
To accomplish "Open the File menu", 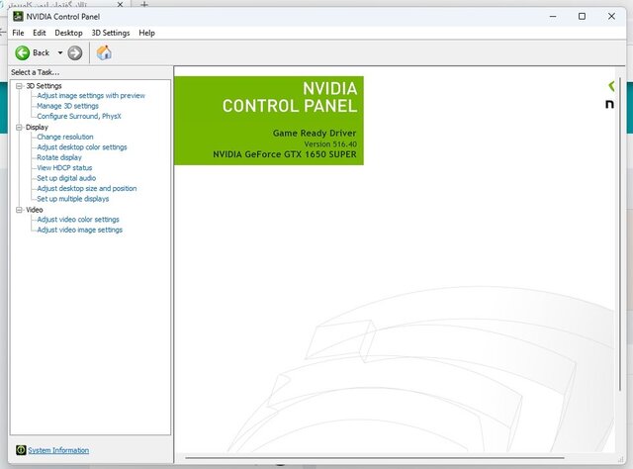I will [x=18, y=33].
